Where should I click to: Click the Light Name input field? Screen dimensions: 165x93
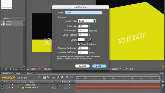[x=84, y=13]
